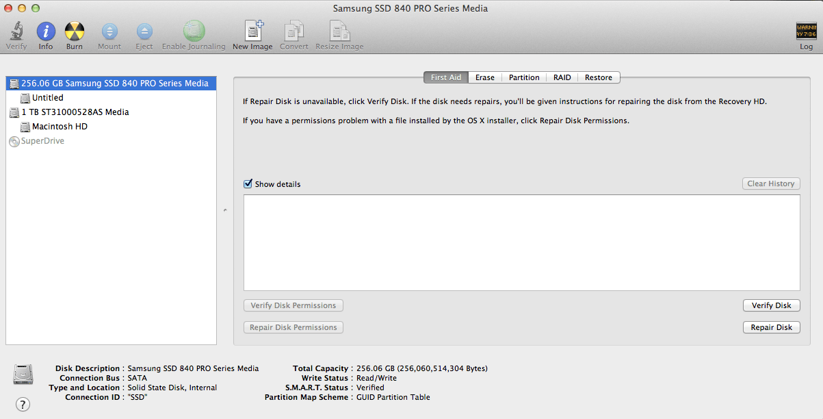The height and width of the screenshot is (419, 823).
Task: Uncheck the Show details checkbox
Action: (248, 183)
